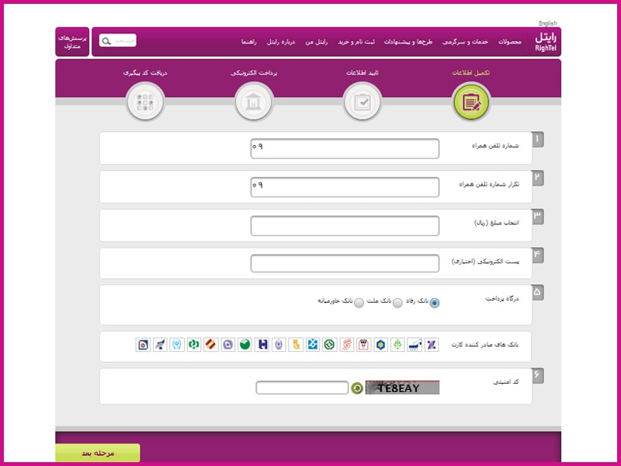Click the 'کد امنیتی' label
Viewport: 621px width, 466px height.
pyautogui.click(x=506, y=381)
